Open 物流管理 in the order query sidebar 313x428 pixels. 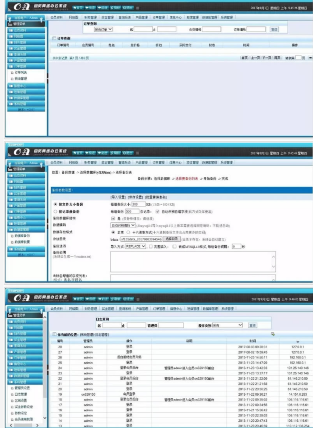(x=21, y=79)
